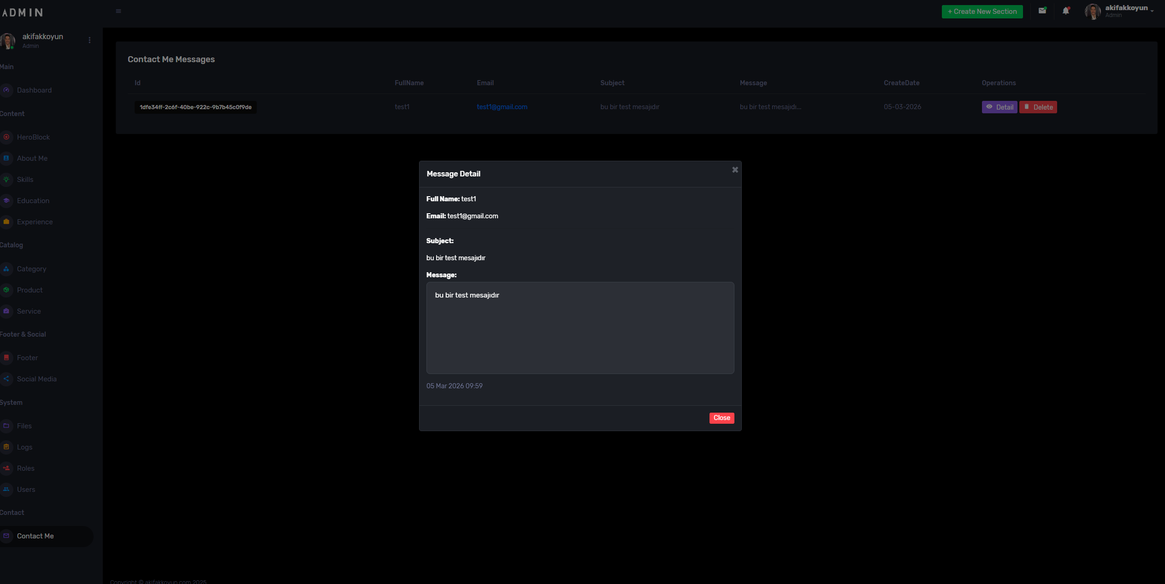Dismiss the Message Detail dialog with X
This screenshot has height=584, width=1165.
[734, 169]
